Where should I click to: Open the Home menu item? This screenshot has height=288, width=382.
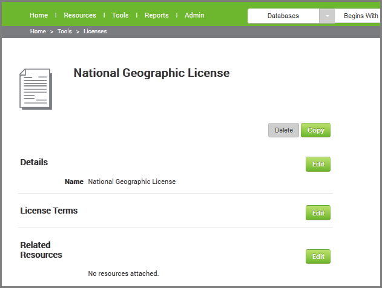tap(39, 15)
